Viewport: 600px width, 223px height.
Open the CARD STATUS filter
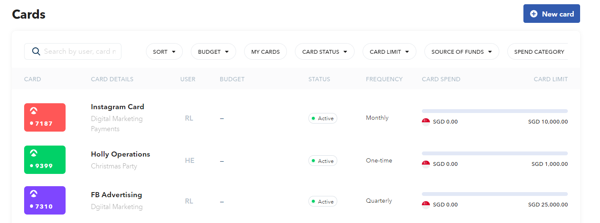pos(325,52)
